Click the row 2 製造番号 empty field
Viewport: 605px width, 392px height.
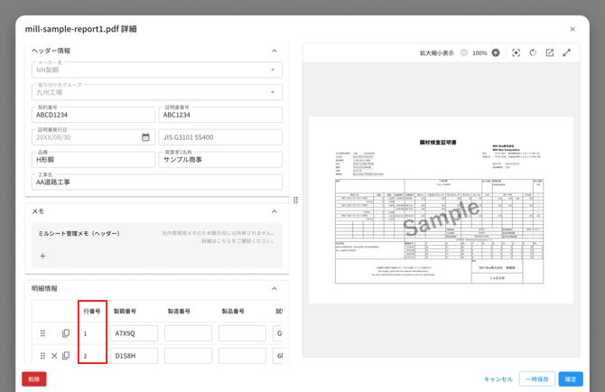[189, 356]
